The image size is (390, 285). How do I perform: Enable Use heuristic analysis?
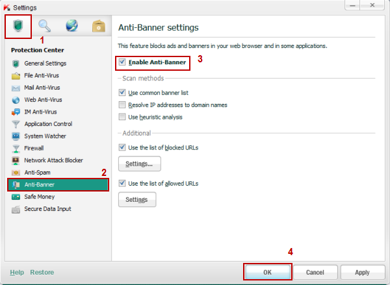122,117
